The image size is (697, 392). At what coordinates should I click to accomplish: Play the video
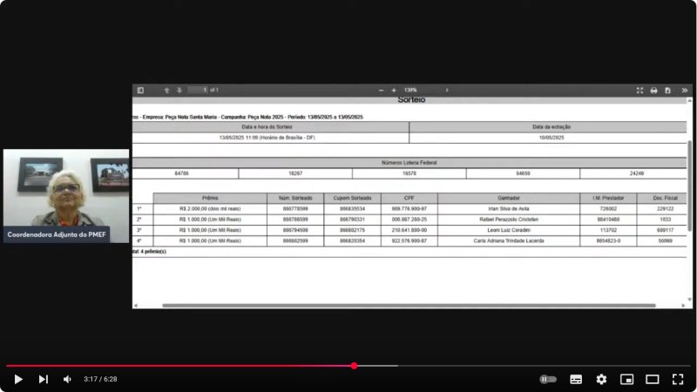(x=18, y=379)
